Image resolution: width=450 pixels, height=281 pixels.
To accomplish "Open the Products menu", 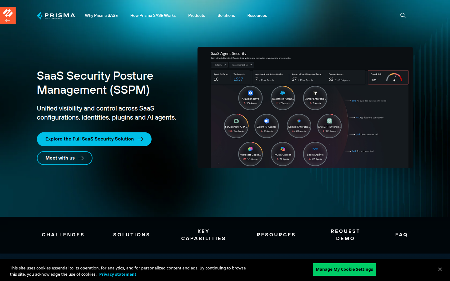I will click(197, 15).
